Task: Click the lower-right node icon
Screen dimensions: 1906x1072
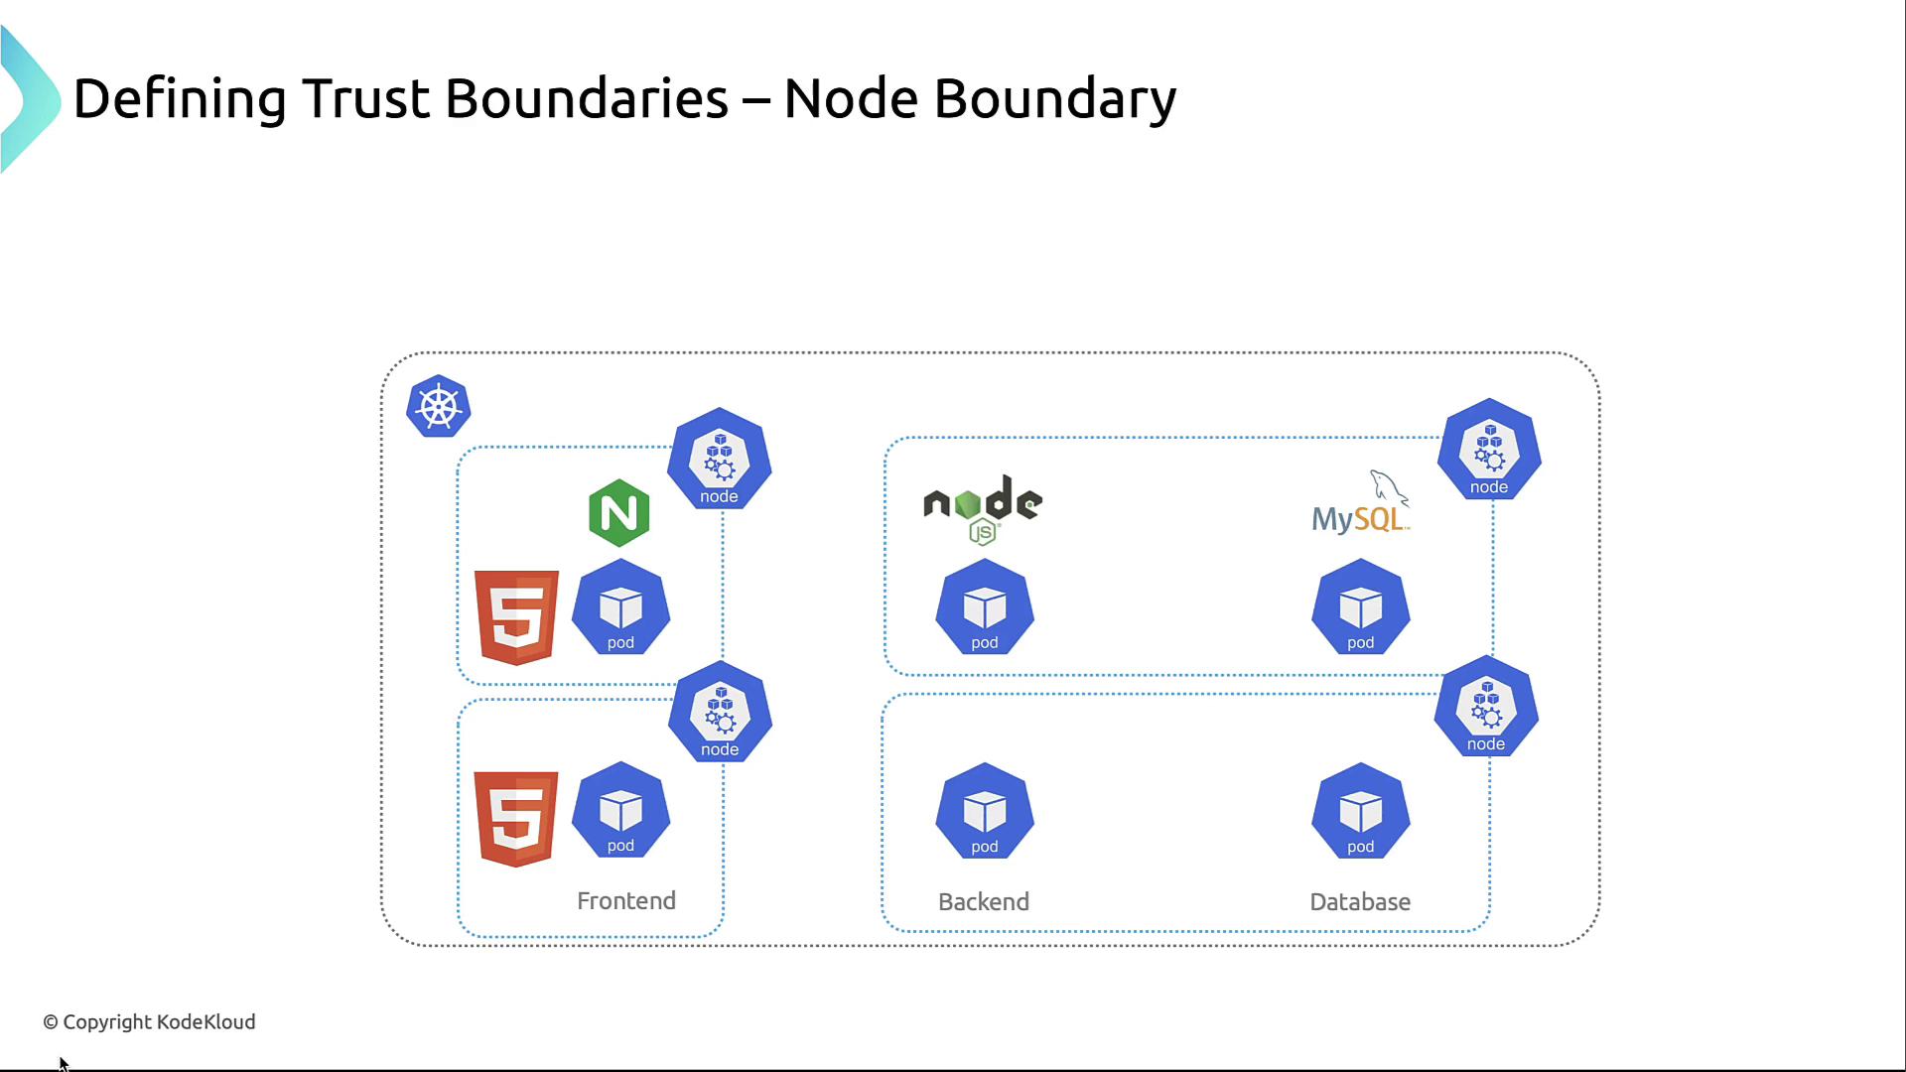Action: pyautogui.click(x=1486, y=707)
